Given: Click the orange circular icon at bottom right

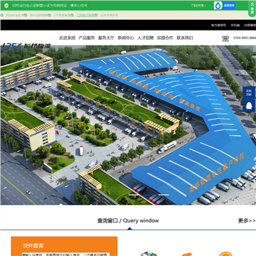Looking at the screenshot, I should click(x=225, y=254).
